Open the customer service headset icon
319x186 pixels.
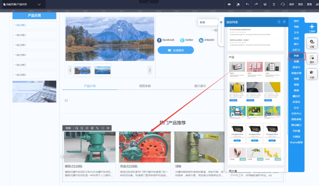[x=283, y=4]
